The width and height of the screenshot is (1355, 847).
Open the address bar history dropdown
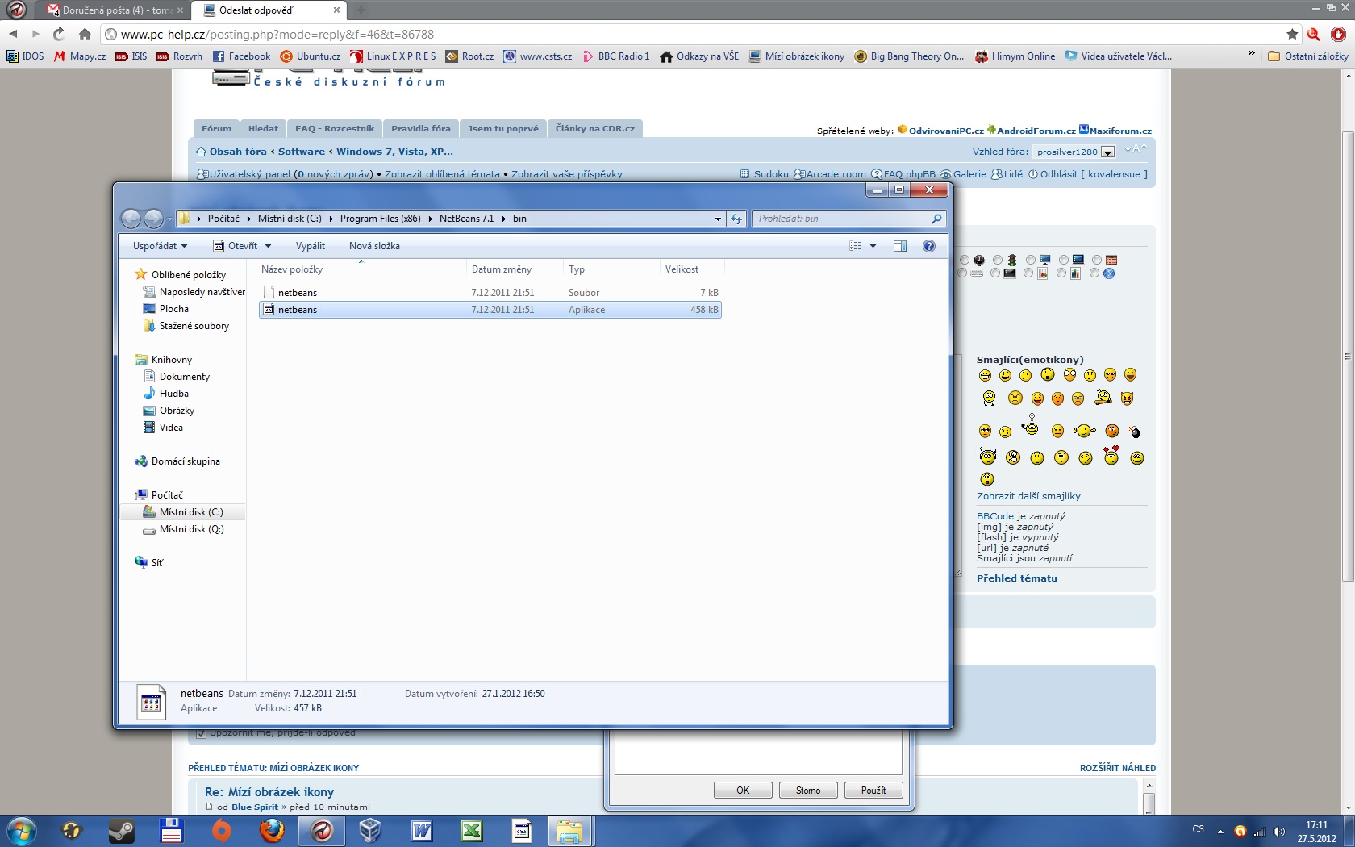pyautogui.click(x=718, y=219)
